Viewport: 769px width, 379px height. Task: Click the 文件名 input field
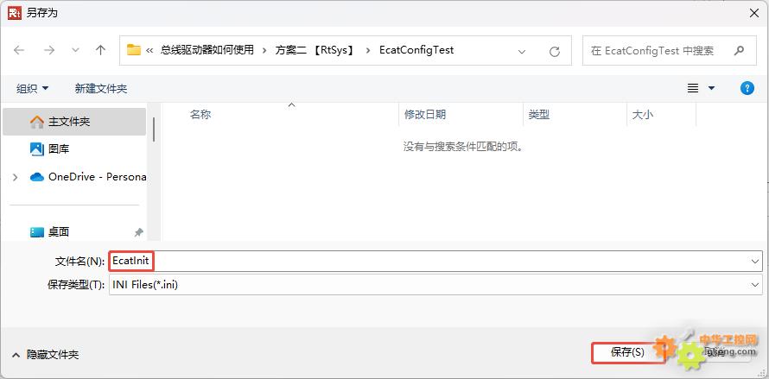[x=432, y=261]
